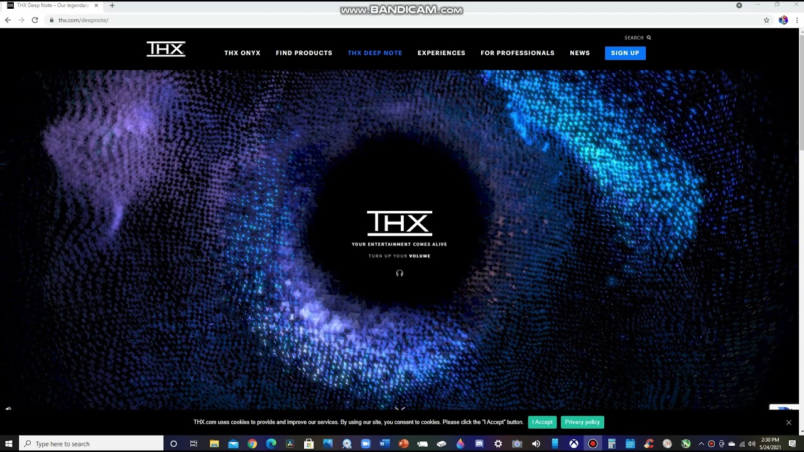This screenshot has height=452, width=804.
Task: Open Microsoft Edge from taskbar
Action: coord(271,444)
